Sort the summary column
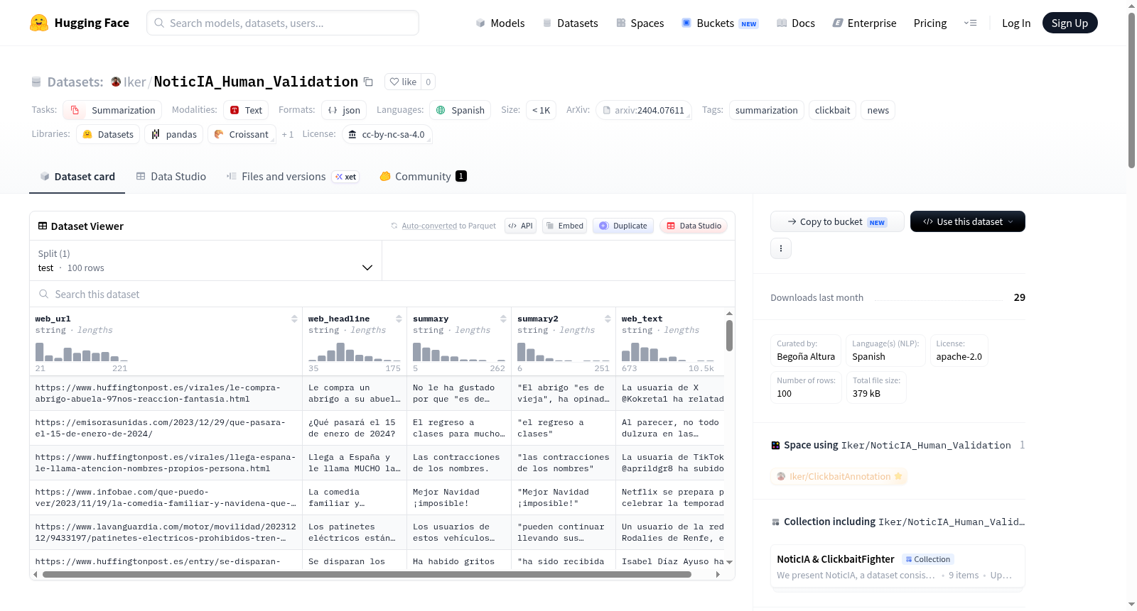This screenshot has width=1137, height=611. pyautogui.click(x=503, y=319)
